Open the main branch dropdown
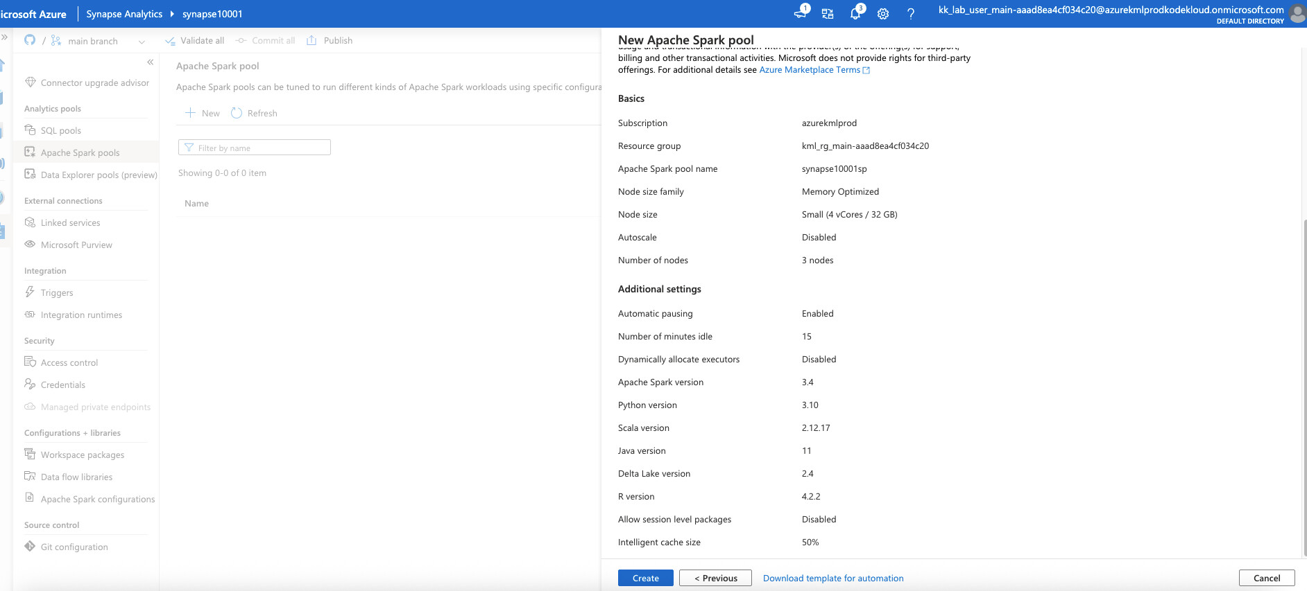This screenshot has width=1307, height=591. pos(142,42)
